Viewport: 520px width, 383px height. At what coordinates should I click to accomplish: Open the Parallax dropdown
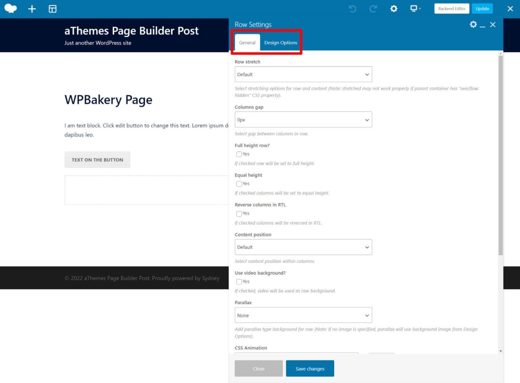(x=303, y=315)
